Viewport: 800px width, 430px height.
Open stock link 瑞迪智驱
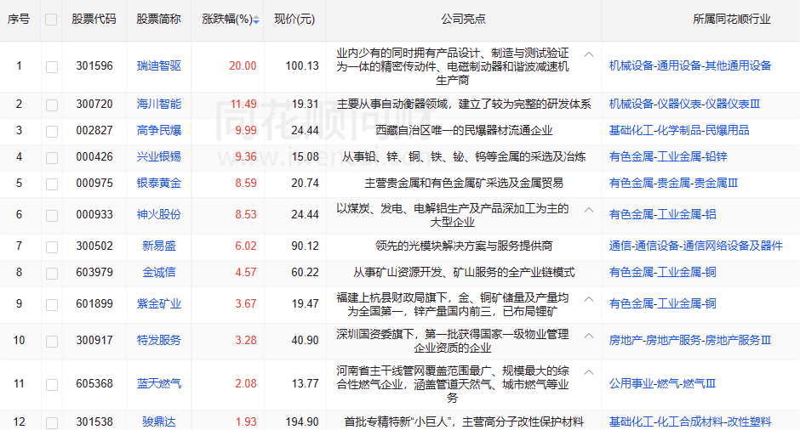click(x=158, y=65)
